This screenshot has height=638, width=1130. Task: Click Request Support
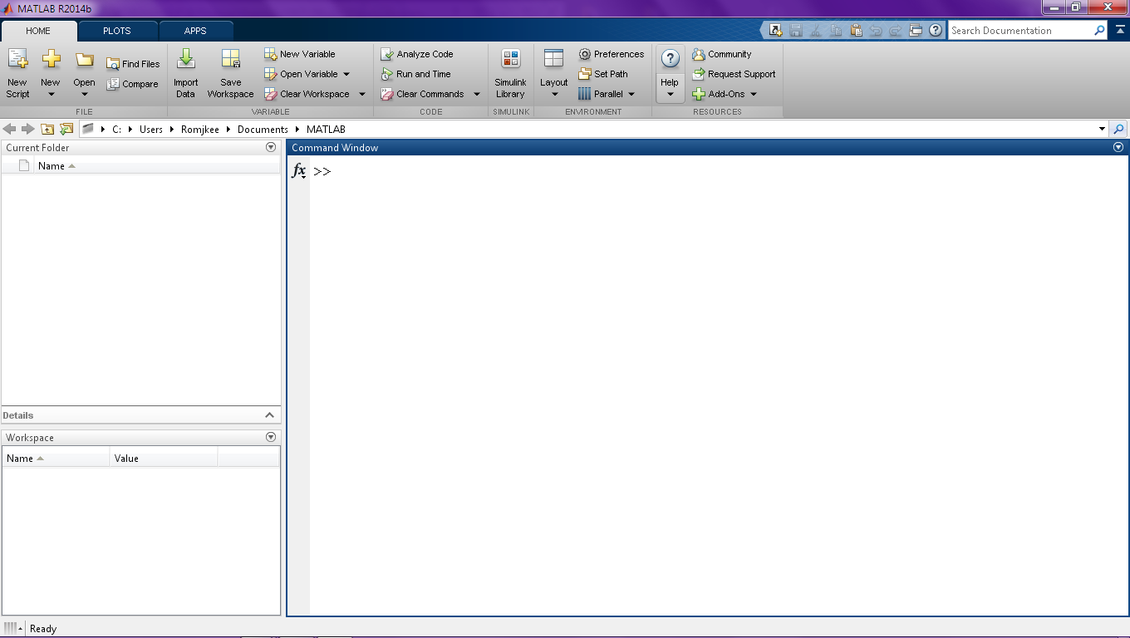(734, 74)
